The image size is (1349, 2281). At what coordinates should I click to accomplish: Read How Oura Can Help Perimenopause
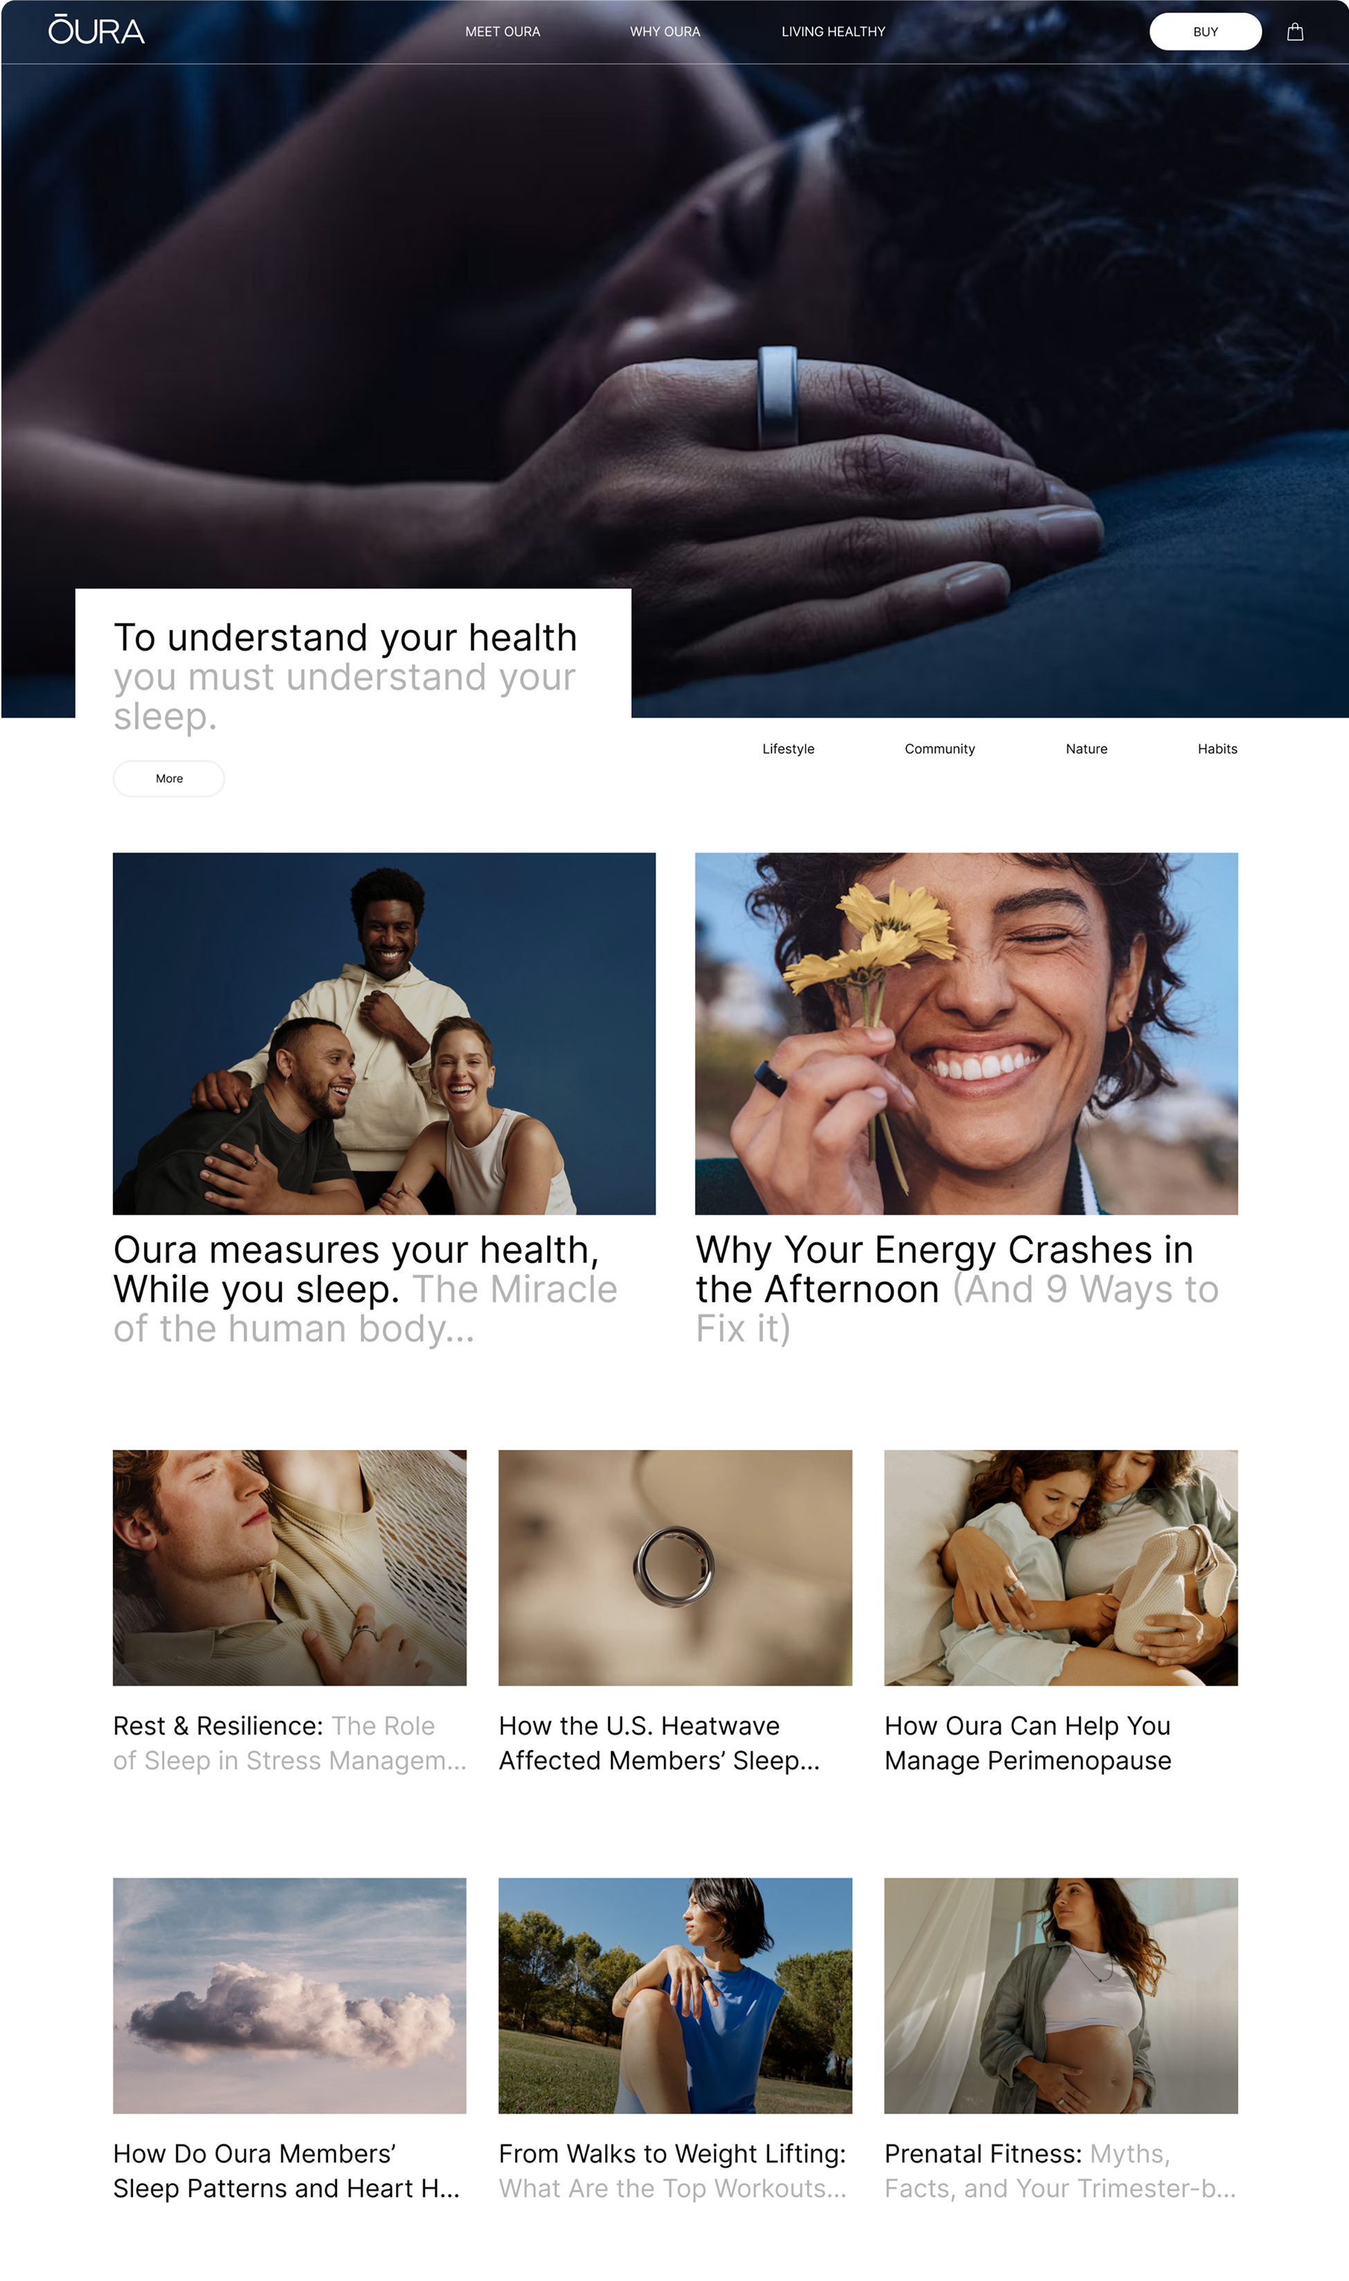[1028, 1743]
